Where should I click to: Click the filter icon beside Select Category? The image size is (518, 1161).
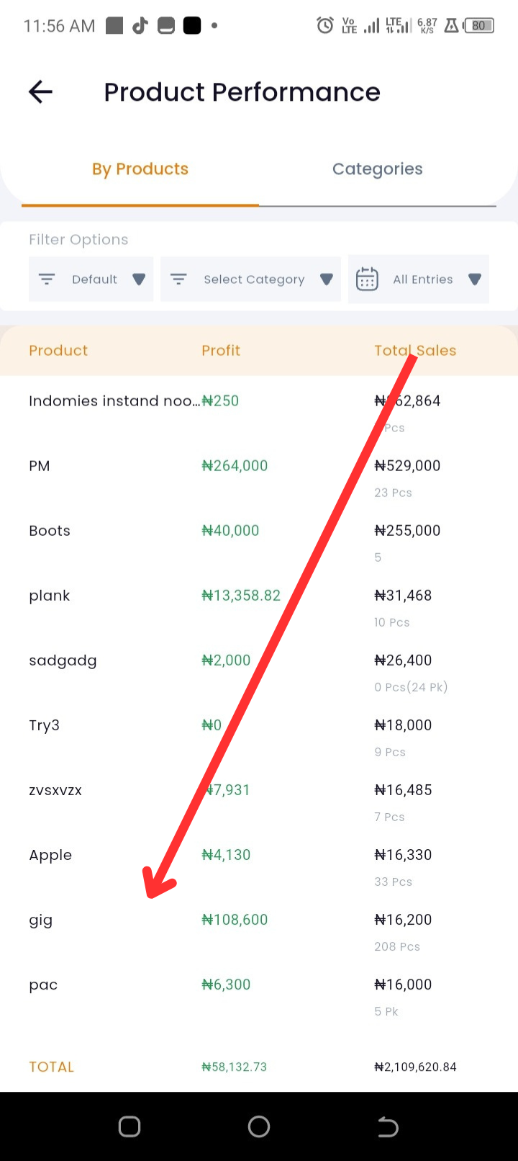click(178, 279)
